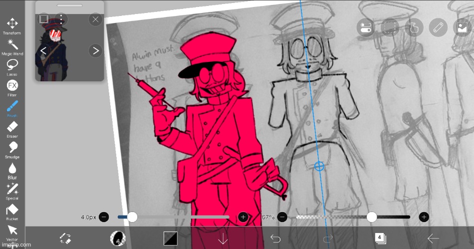Open the ruler tool icon
The width and height of the screenshot is (474, 249).
click(439, 28)
